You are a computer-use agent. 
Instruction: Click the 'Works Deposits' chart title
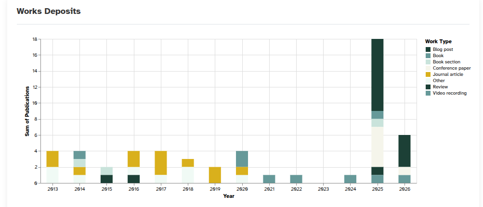[x=48, y=12]
